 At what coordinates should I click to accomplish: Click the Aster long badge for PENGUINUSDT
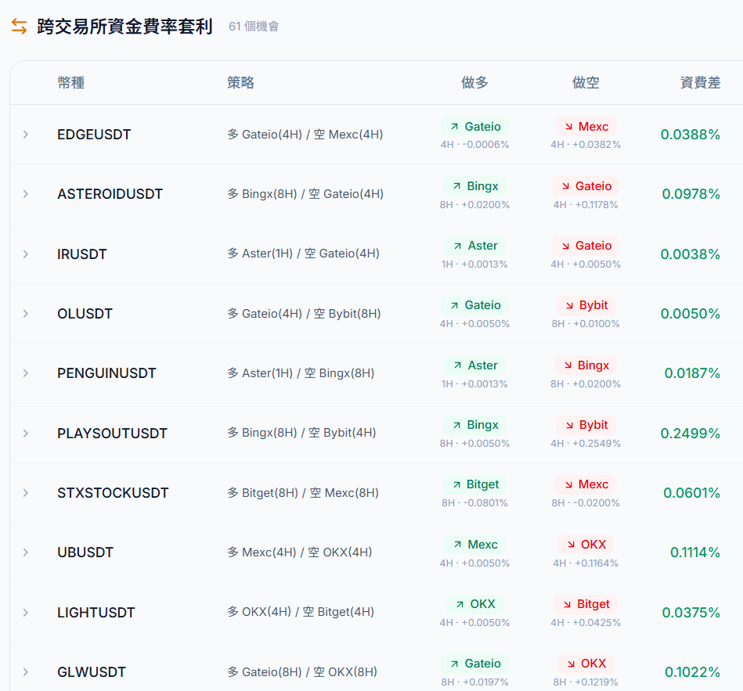coord(474,365)
